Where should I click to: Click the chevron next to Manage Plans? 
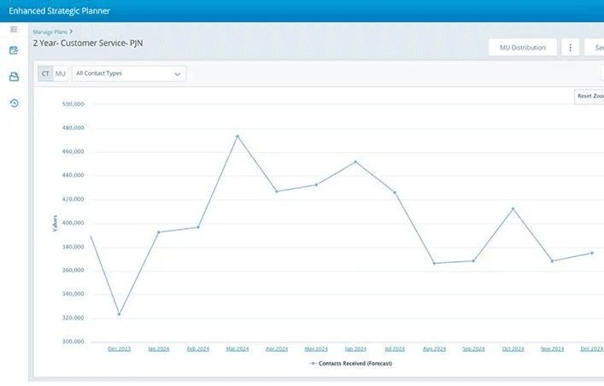tap(71, 32)
